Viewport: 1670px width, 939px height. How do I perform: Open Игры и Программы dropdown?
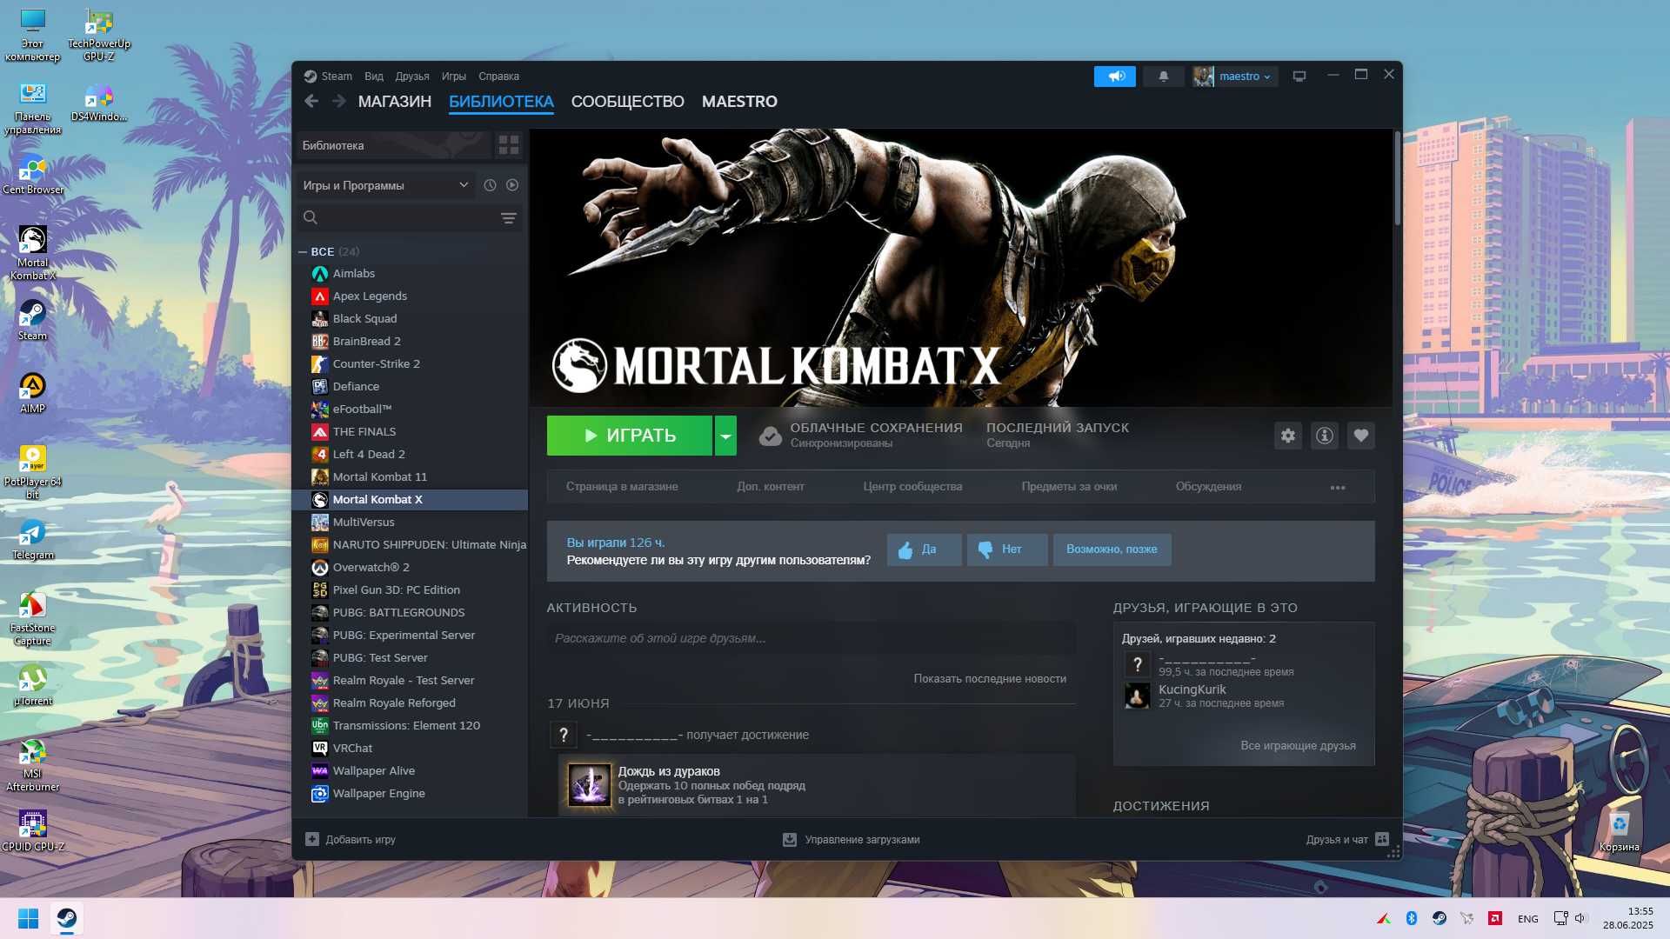(x=386, y=185)
